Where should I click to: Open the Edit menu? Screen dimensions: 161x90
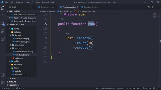[x=12, y=2]
